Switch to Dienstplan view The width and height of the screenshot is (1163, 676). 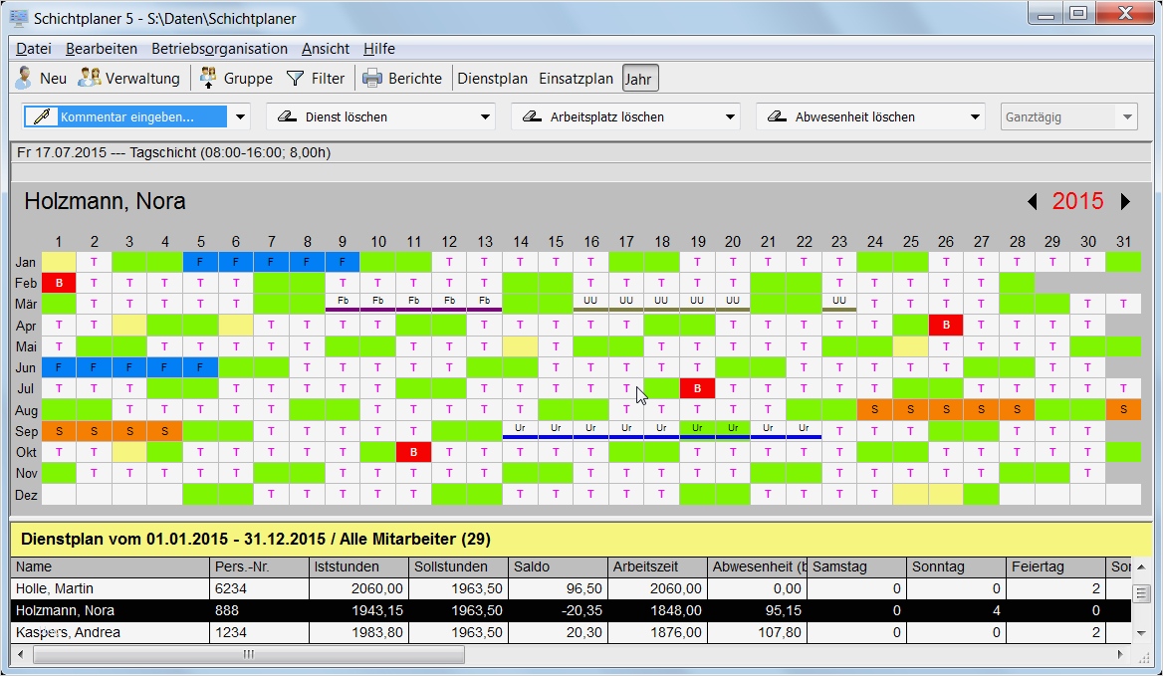point(493,79)
